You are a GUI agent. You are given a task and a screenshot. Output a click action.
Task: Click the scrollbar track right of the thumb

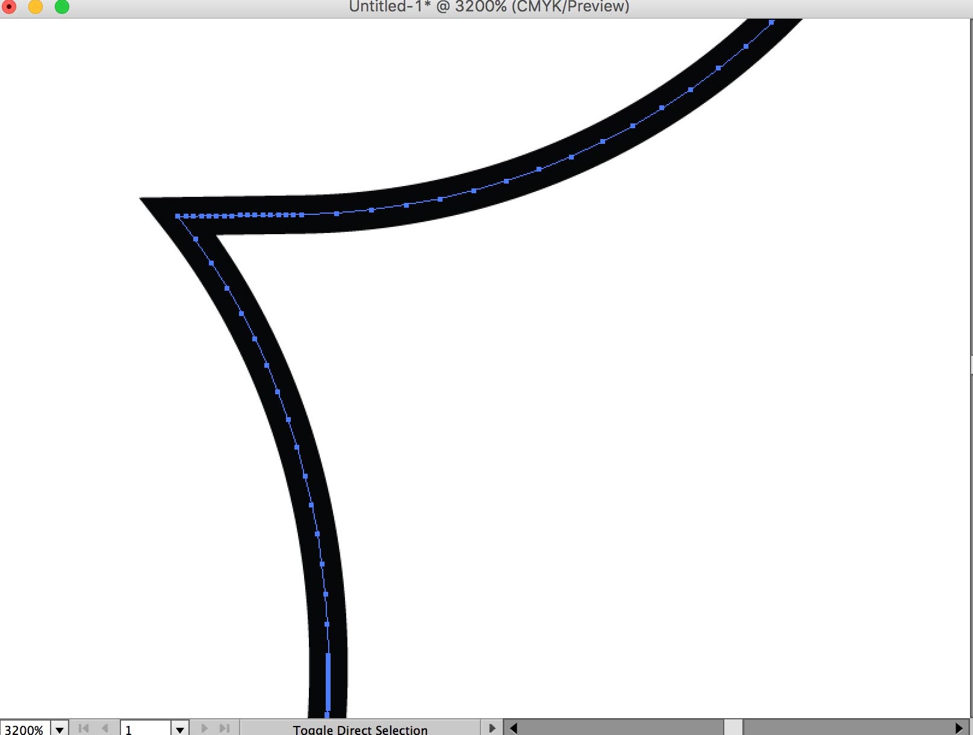tap(843, 728)
